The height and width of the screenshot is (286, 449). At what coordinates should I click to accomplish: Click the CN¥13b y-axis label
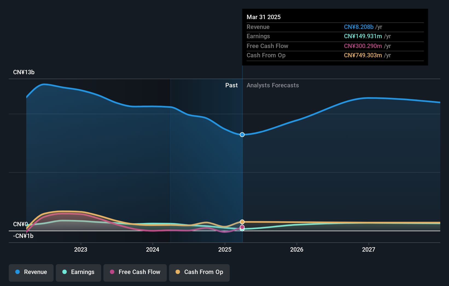[x=24, y=72]
